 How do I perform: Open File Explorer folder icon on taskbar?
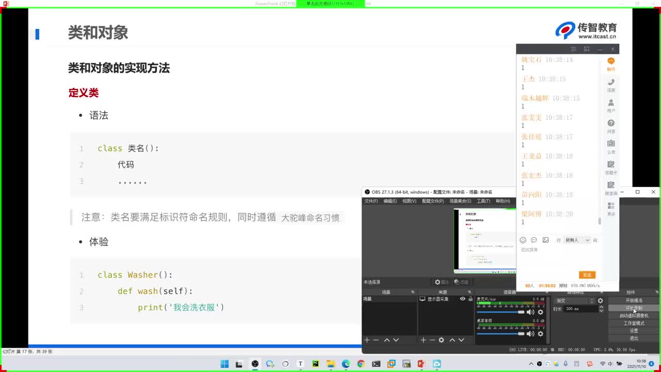click(330, 364)
